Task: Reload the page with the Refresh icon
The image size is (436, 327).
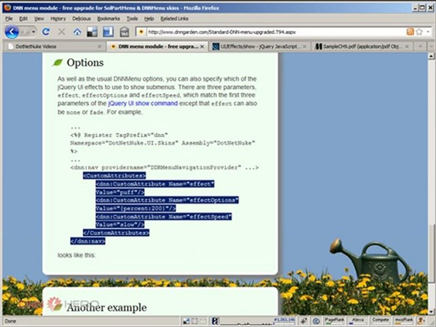Action: coord(46,32)
